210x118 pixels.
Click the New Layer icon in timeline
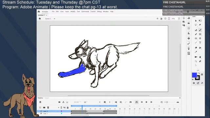40,108
